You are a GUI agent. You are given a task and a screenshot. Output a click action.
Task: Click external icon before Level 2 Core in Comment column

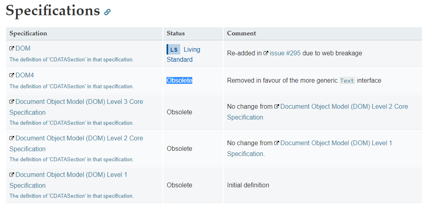pyautogui.click(x=277, y=107)
